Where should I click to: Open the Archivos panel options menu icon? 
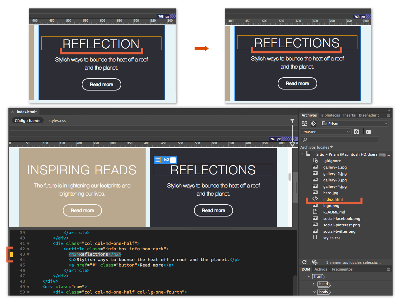[389, 115]
